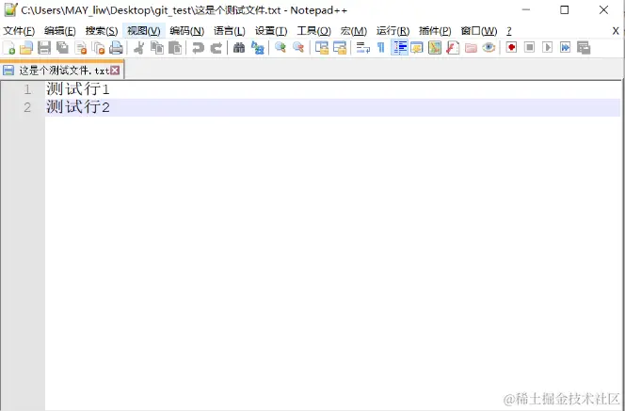
Task: Close the document with the menu bar X
Action: 616,31
